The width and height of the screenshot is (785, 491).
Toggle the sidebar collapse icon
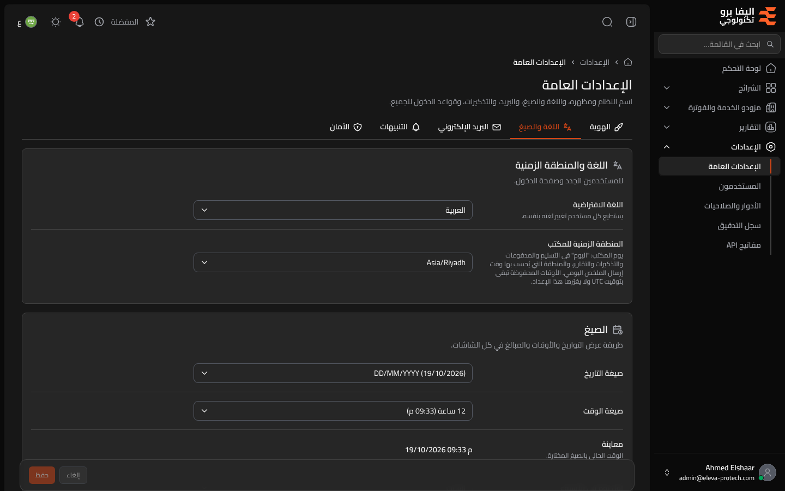point(631,22)
